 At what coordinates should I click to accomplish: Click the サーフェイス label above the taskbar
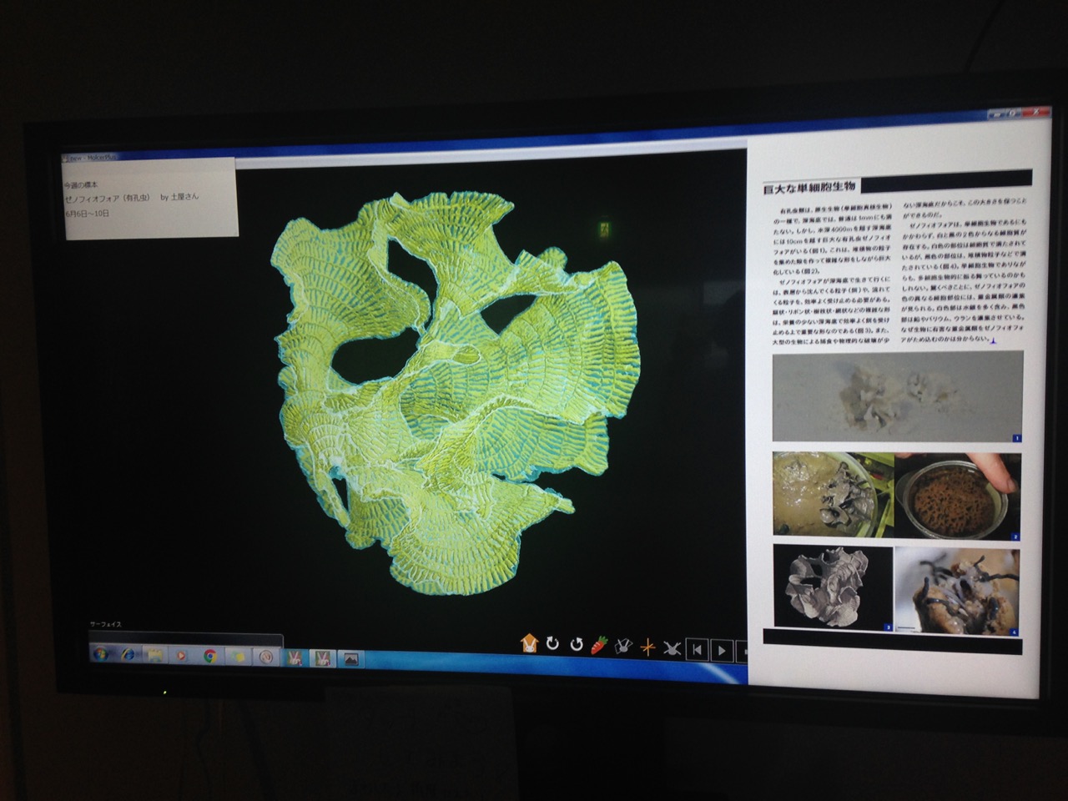point(106,623)
